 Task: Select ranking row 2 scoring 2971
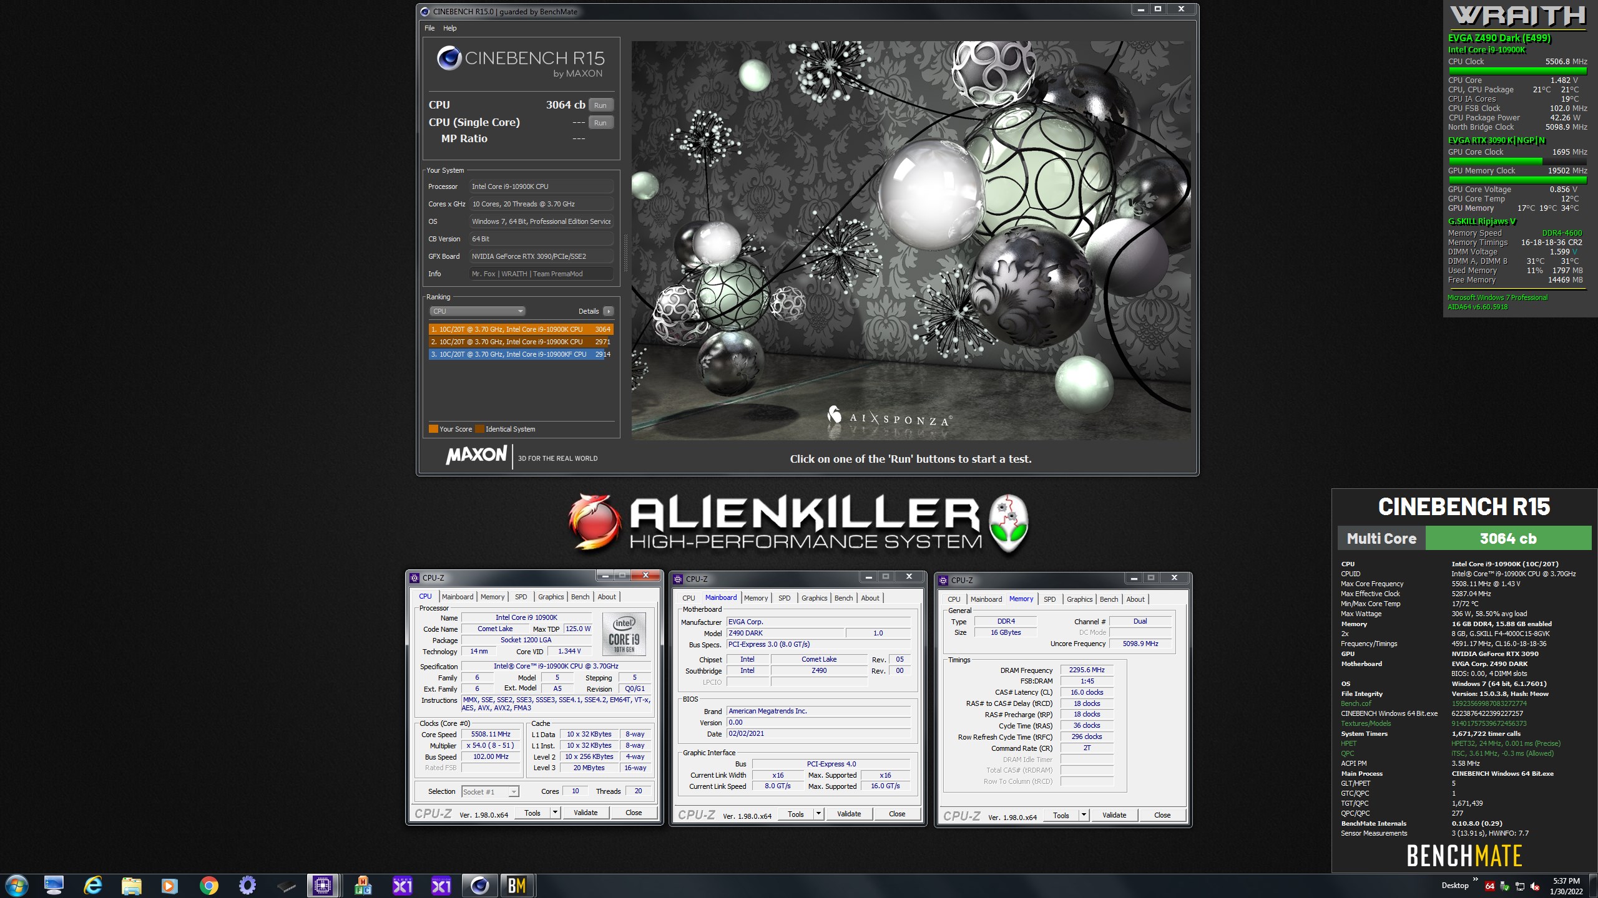(x=521, y=342)
